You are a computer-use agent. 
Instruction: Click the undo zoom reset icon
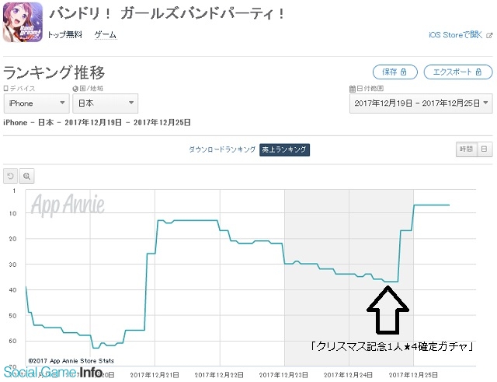[11, 177]
